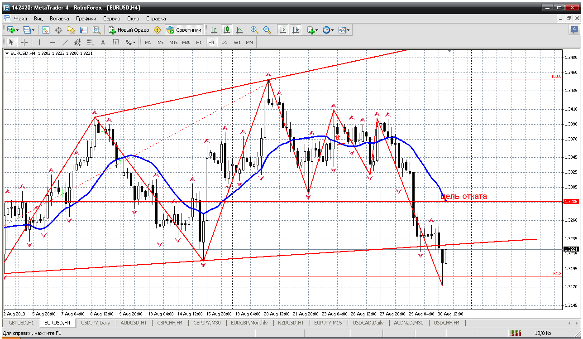Screen dimensions: 583x339
Task: Switch timeframe to M5
Action: coord(161,42)
